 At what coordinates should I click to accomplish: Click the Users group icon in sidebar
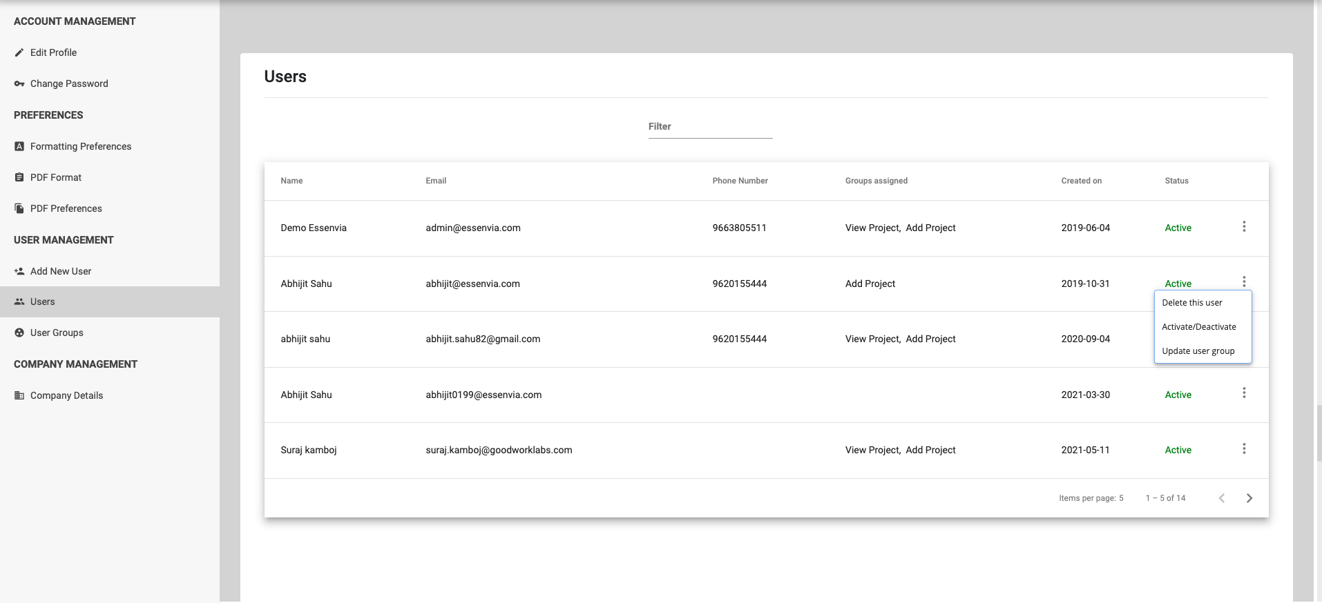pyautogui.click(x=19, y=301)
